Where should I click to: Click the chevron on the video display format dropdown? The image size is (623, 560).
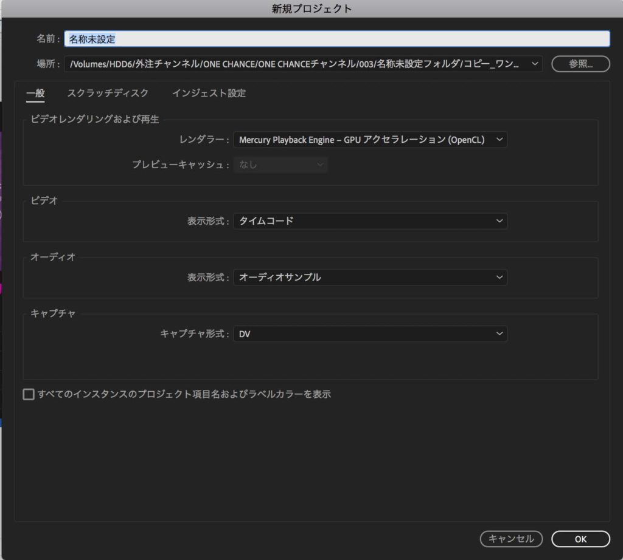[499, 221]
